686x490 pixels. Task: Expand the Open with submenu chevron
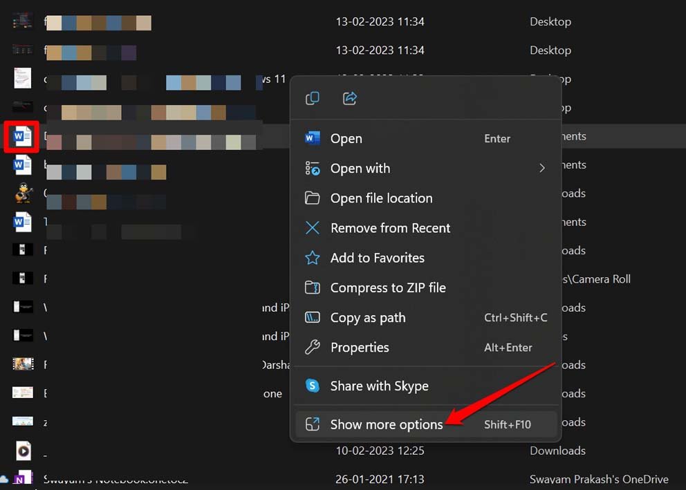542,168
